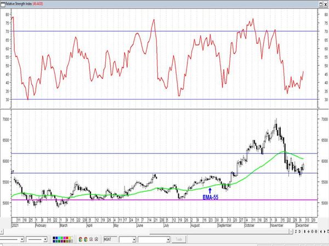329x246 pixels.
Task: Open the line weight dropdown
Action: [x=45, y=239]
